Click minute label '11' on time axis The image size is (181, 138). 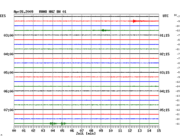tap(120, 131)
